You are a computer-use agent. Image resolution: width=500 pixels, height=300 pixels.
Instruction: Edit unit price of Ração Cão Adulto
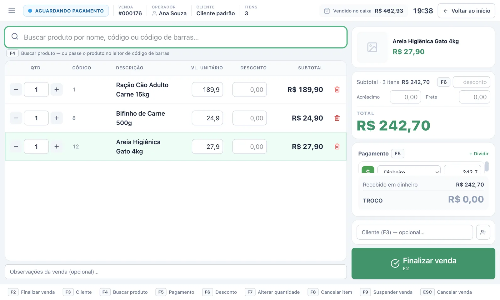207,90
